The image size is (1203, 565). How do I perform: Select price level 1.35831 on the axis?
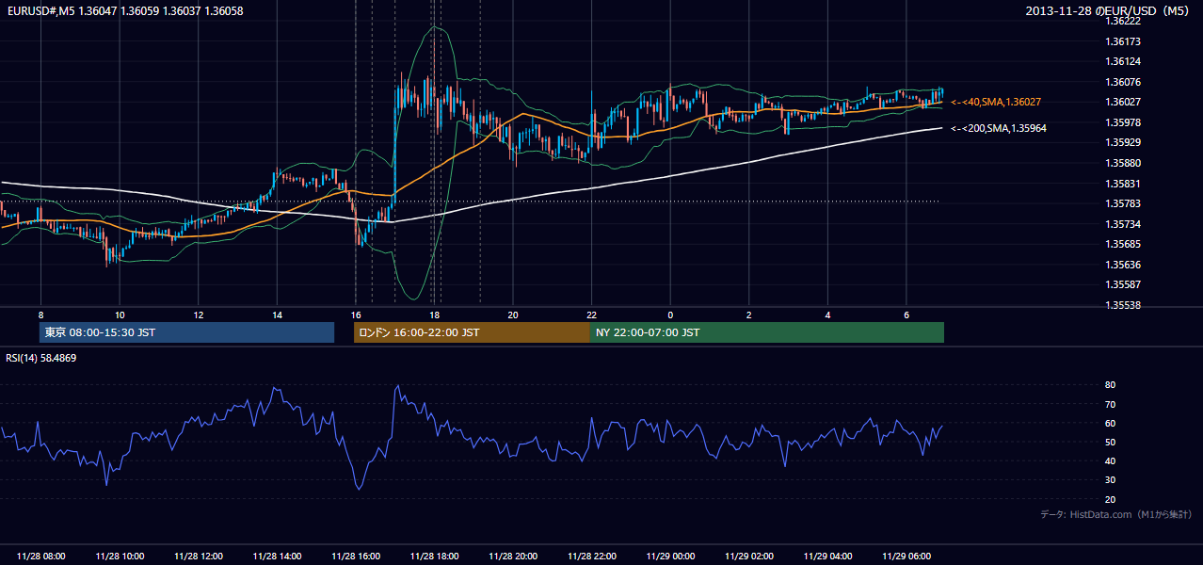1123,184
